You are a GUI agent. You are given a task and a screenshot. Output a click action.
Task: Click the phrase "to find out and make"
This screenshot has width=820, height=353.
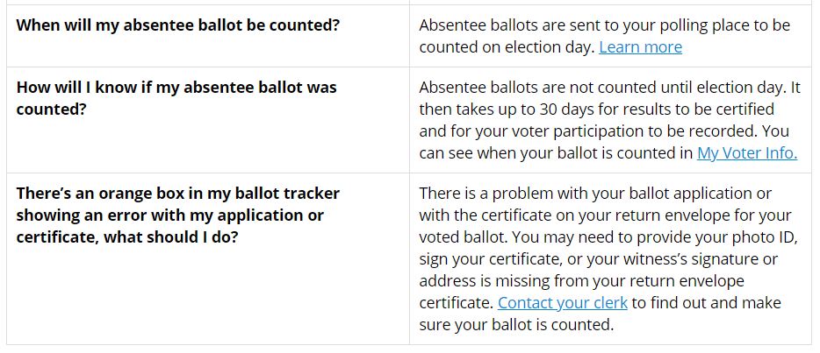pyautogui.click(x=707, y=303)
